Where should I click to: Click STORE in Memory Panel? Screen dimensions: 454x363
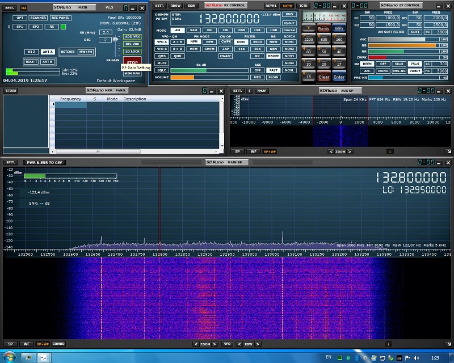click(x=11, y=91)
